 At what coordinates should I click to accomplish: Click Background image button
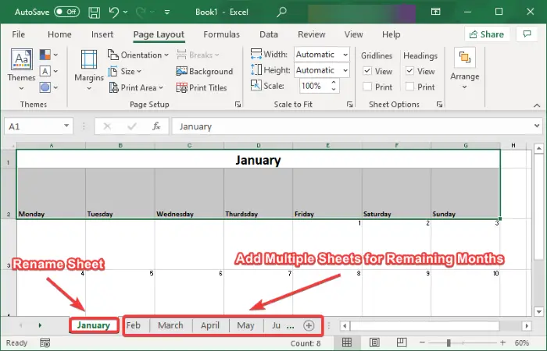[x=205, y=72]
